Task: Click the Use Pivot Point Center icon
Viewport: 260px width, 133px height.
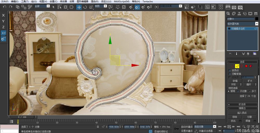Action: click(110, 7)
